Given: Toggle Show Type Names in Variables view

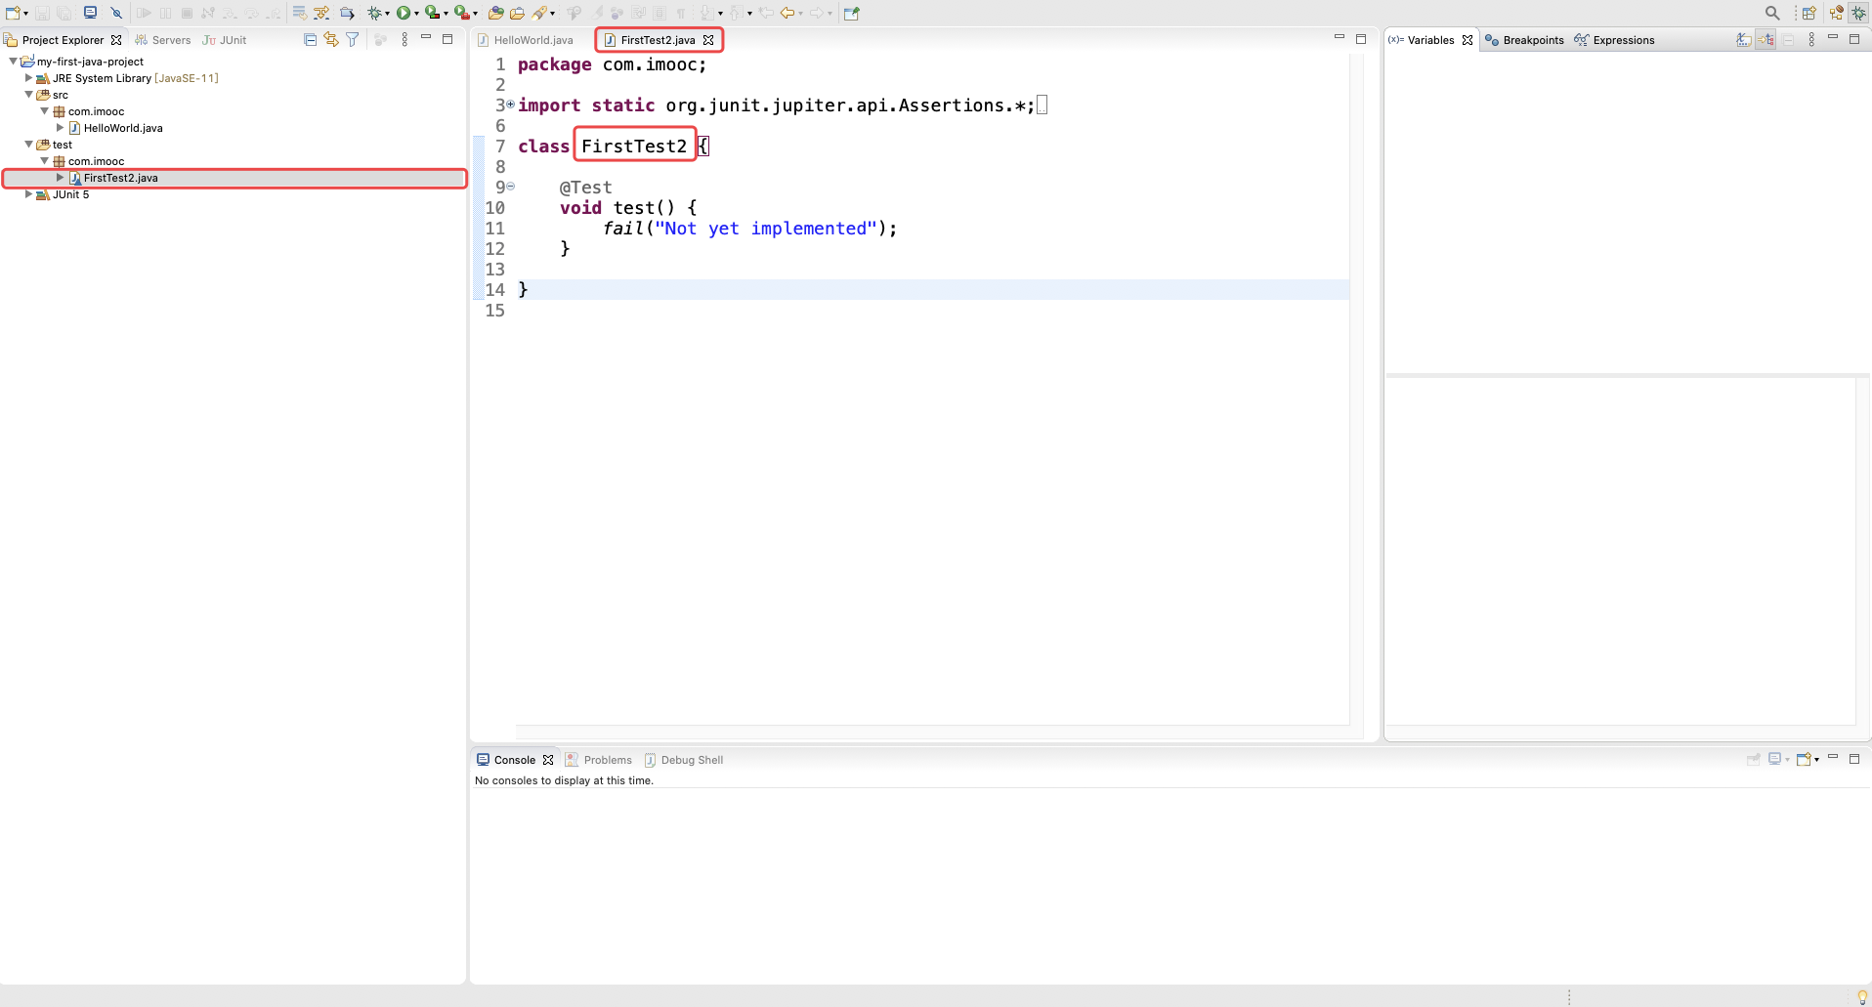Looking at the screenshot, I should (1744, 39).
